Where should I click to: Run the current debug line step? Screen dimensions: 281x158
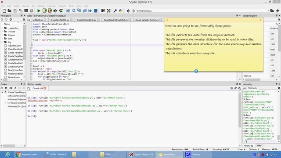click(74, 11)
